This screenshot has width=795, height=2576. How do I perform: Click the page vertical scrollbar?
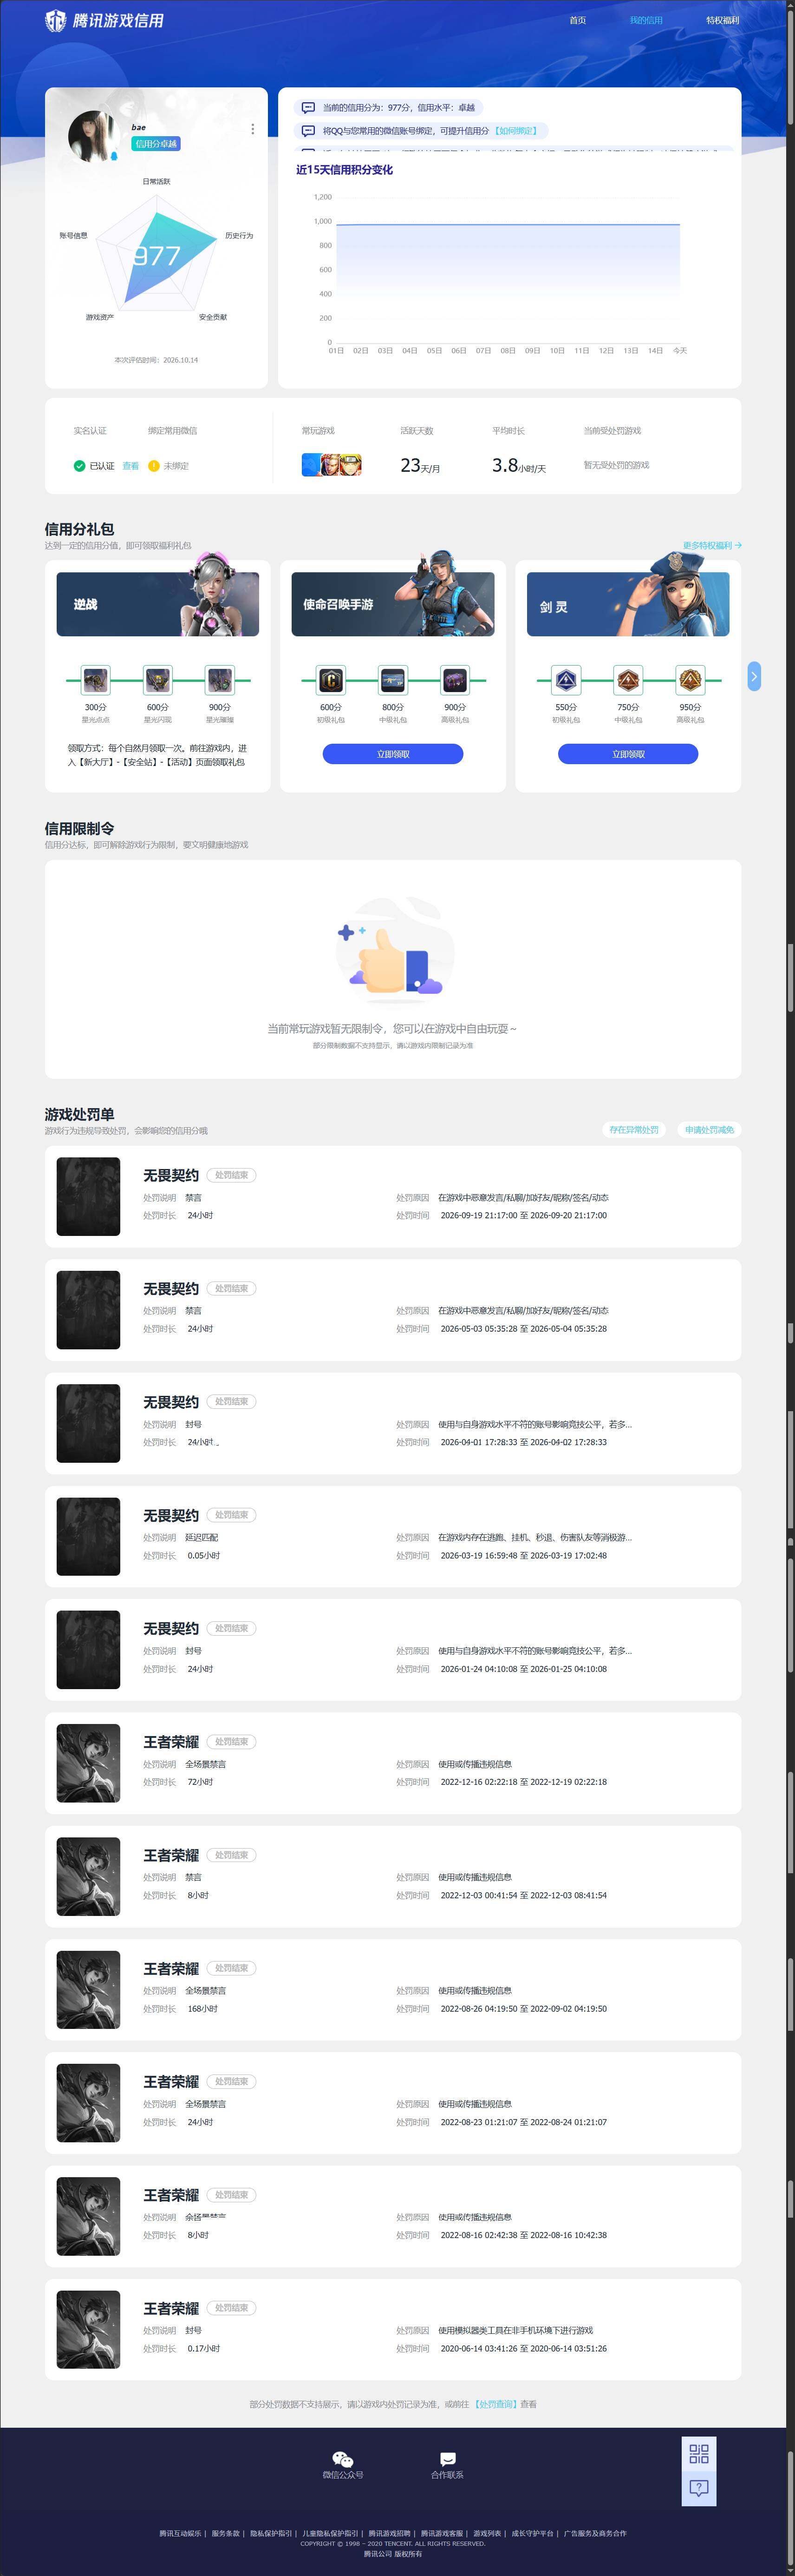coord(790,1288)
